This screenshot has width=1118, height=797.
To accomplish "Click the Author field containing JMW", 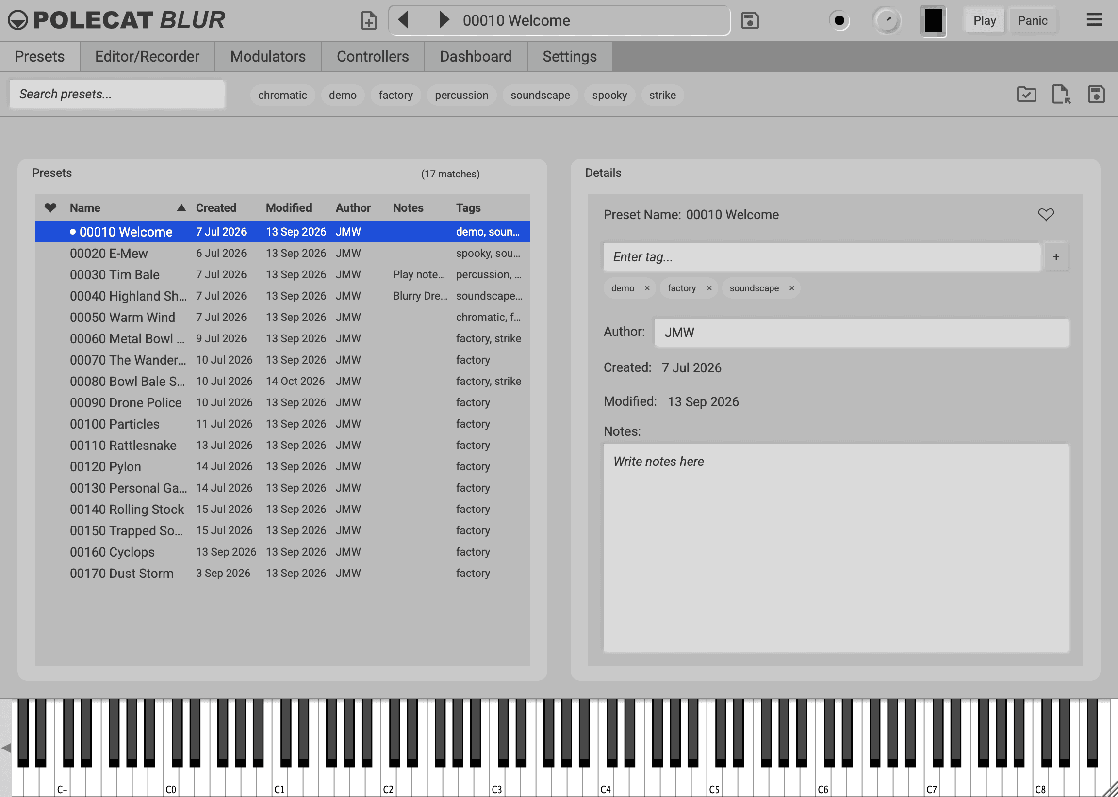I will pos(862,332).
